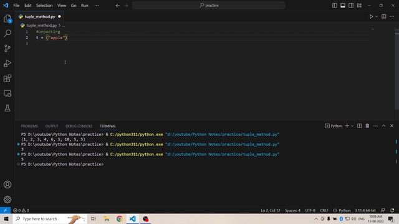399x224 pixels.
Task: Open Run and Debug view
Action: click(x=7, y=63)
